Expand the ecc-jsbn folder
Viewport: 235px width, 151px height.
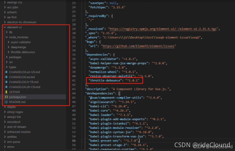point(5,7)
